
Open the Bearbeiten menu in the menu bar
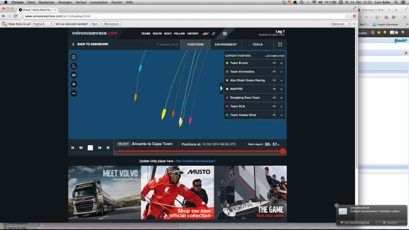pyautogui.click(x=47, y=2)
